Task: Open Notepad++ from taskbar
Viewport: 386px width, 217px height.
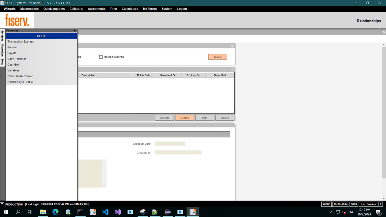Action: point(155,212)
